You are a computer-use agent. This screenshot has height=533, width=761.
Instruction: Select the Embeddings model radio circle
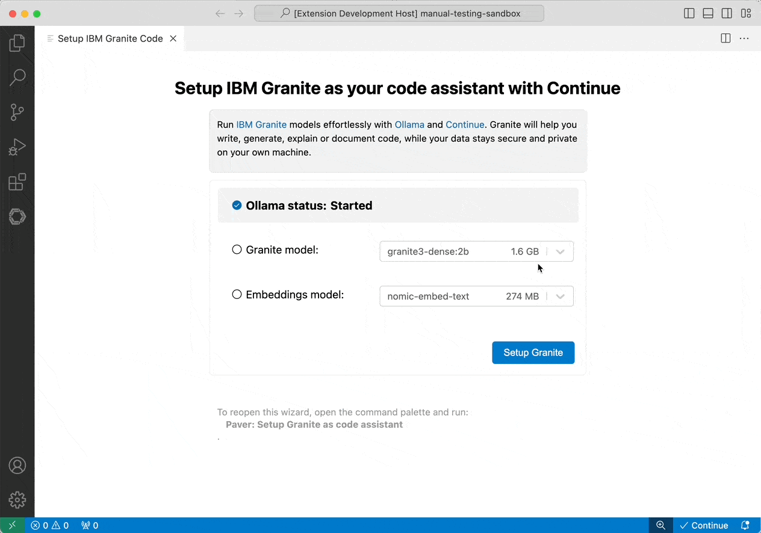pos(237,294)
